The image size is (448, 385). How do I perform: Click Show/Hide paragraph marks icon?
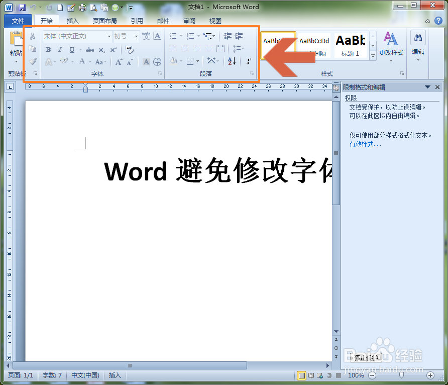coord(249,61)
